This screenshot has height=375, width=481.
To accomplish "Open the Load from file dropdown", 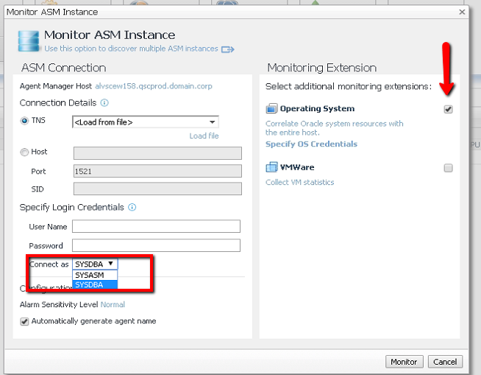I will pos(145,122).
